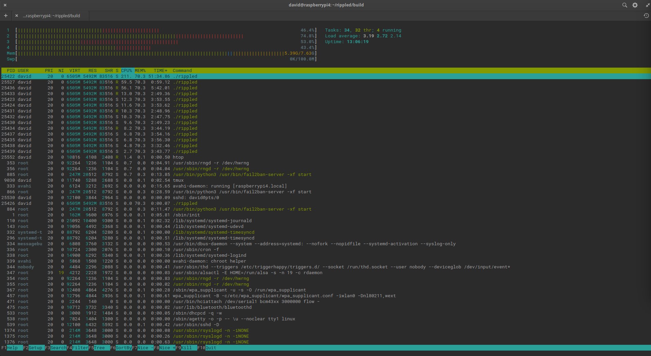
Task: Select the dbus-daemon process row
Action: 325,244
